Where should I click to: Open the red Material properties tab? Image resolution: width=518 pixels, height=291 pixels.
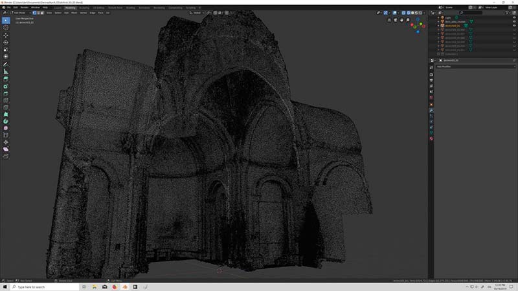(431, 138)
